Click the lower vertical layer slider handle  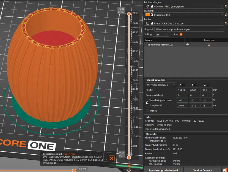click(129, 158)
